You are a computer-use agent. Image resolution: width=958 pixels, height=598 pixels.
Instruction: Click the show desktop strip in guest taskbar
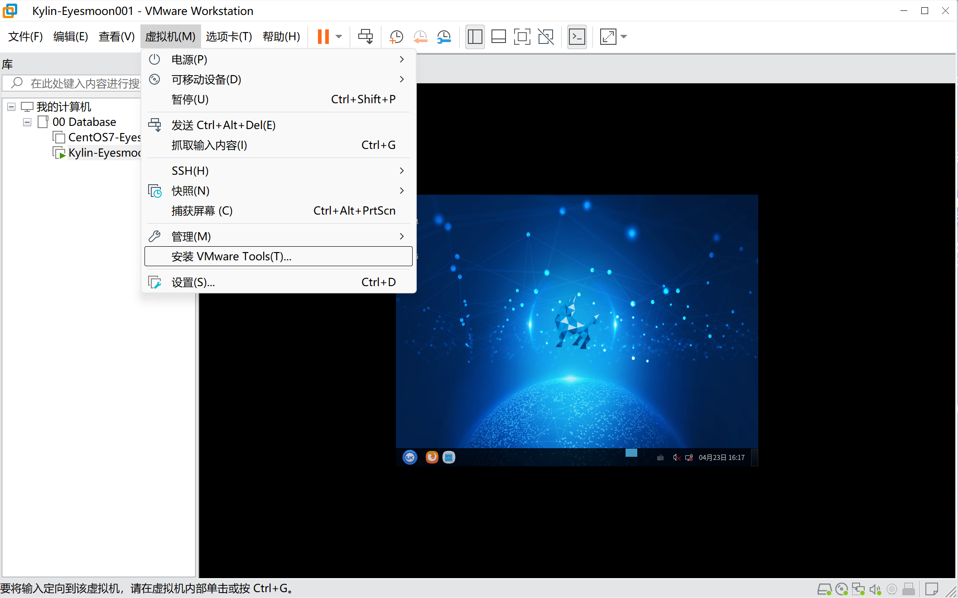pos(755,457)
